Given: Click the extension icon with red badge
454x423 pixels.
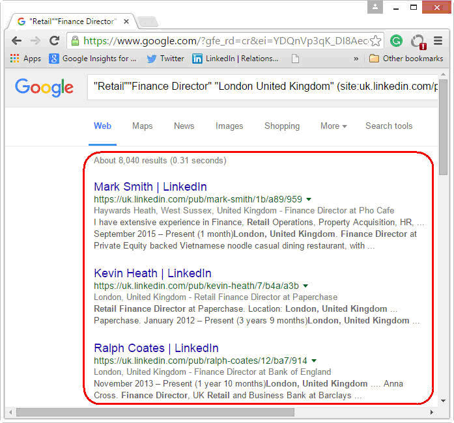Looking at the screenshot, I should (418, 42).
